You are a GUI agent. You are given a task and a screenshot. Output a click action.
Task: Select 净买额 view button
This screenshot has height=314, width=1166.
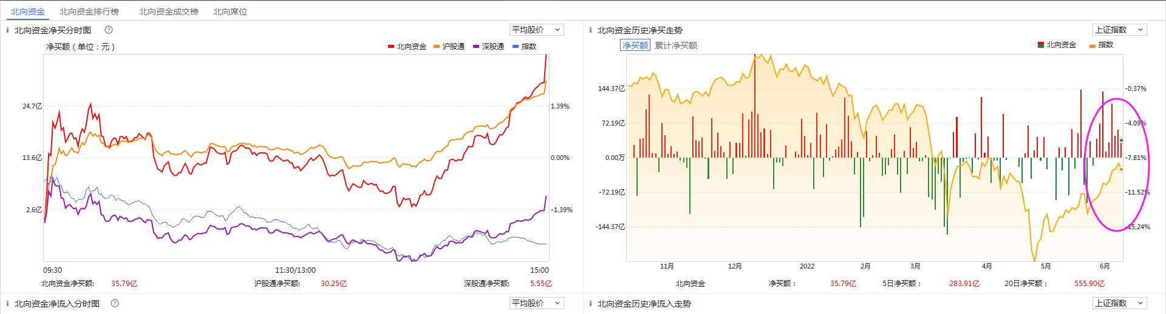coord(635,45)
